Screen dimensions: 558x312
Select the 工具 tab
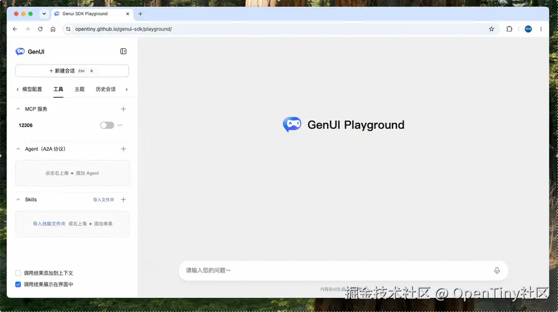tap(58, 89)
